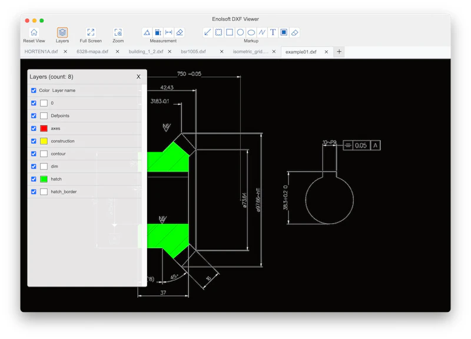Image resolution: width=471 pixels, height=339 pixels.
Task: Disable the Defpoints layer
Action: point(34,116)
